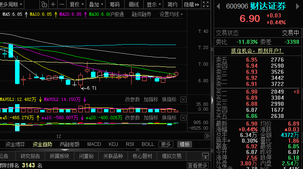Image resolution: width=303 pixels, height=169 pixels.
Task: Close the ma5 fund trend indicator panel
Action: point(183,118)
